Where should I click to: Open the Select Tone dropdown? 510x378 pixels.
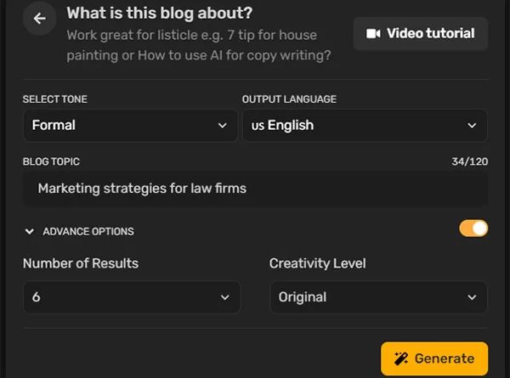coord(130,126)
